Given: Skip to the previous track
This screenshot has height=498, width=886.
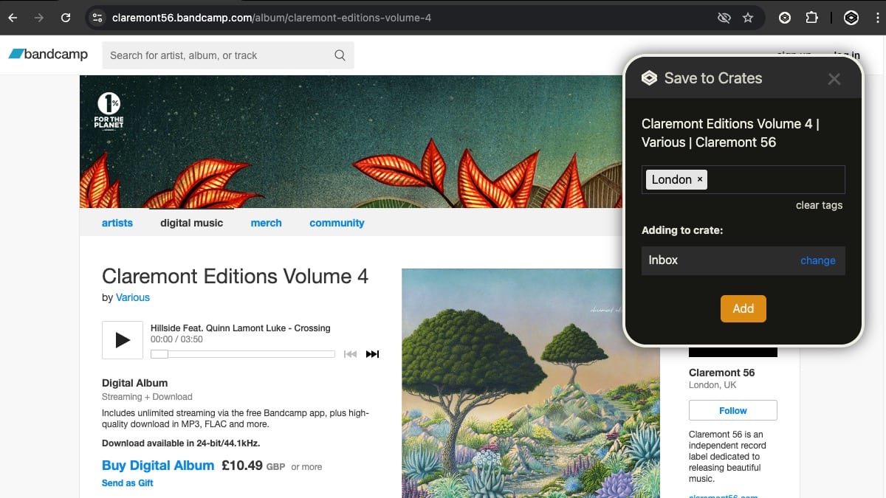Looking at the screenshot, I should (x=350, y=354).
